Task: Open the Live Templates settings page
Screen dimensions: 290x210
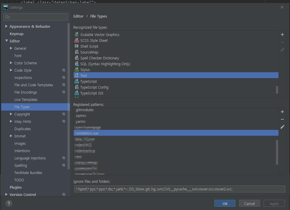Action: pyautogui.click(x=26, y=100)
